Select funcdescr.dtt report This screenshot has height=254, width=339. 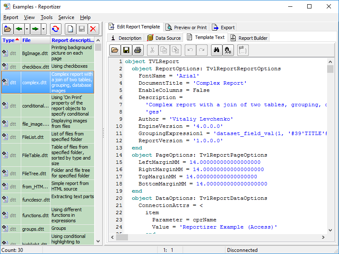48,199
